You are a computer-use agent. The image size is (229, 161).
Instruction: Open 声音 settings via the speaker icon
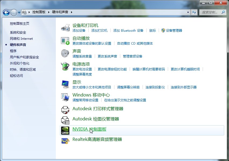66,53
